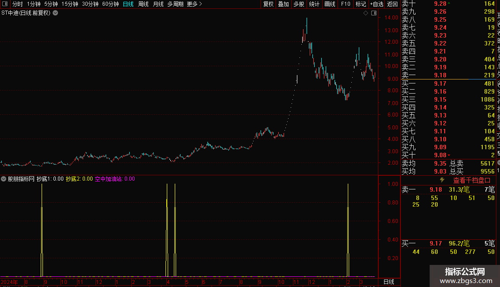Activate the 画线 drawing tool
500x287 pixels.
point(330,4)
